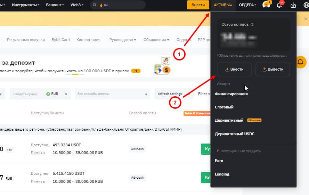Click the arrow icon on deposit banner
This screenshot has width=309, height=195.
pos(136,71)
